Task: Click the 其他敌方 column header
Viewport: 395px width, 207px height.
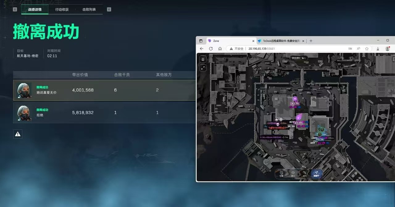Action: (x=164, y=75)
